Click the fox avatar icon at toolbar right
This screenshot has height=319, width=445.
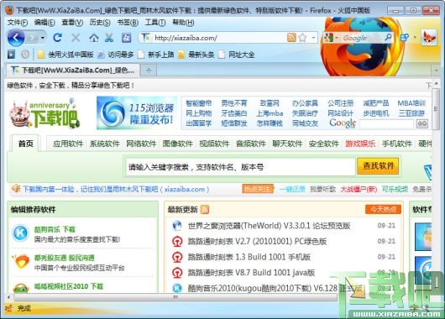(x=429, y=38)
